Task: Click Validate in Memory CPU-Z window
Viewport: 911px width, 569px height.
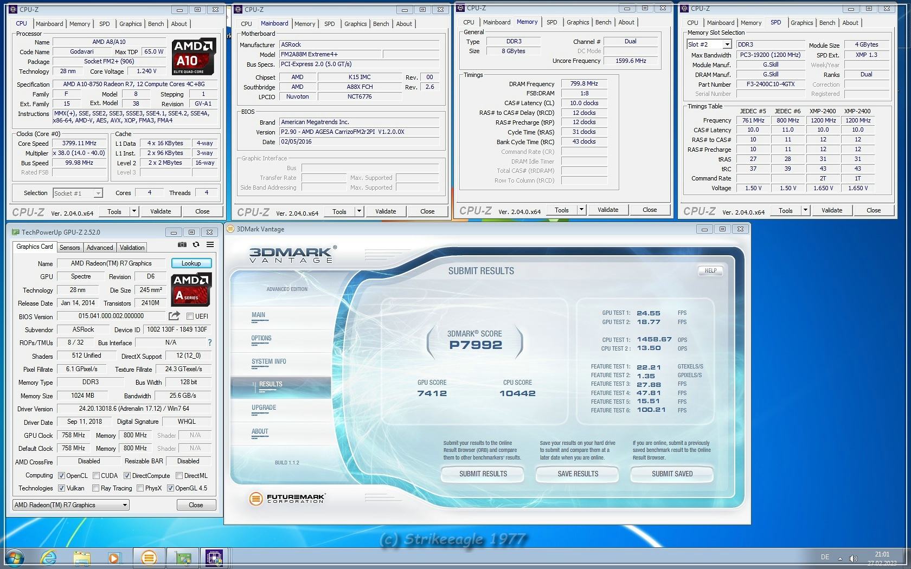Action: click(x=608, y=210)
